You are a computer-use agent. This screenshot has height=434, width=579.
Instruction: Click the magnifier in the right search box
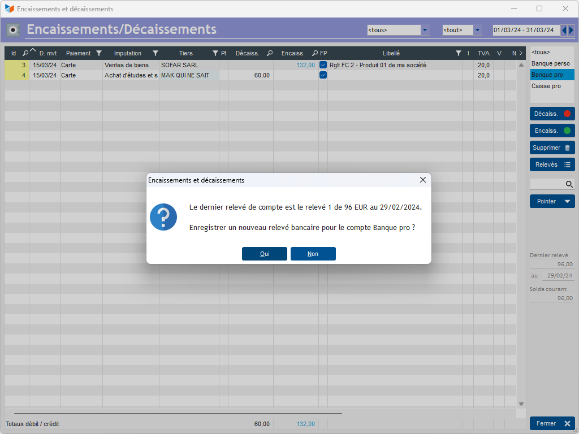[569, 184]
